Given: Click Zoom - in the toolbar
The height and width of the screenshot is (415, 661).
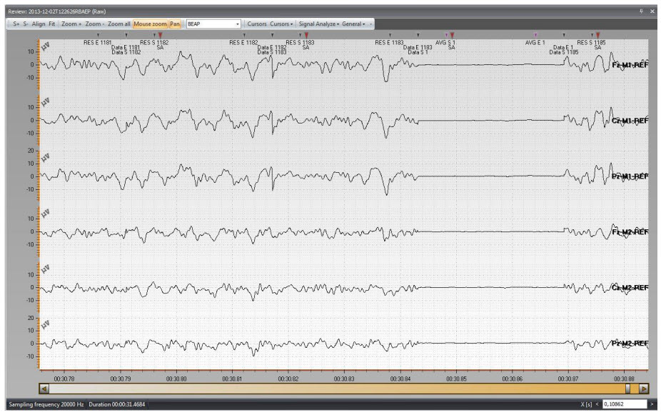Looking at the screenshot, I should coord(94,24).
